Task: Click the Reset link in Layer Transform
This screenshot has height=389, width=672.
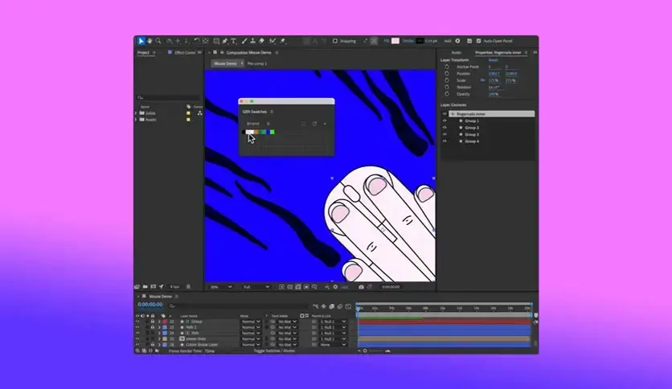Action: tap(493, 60)
